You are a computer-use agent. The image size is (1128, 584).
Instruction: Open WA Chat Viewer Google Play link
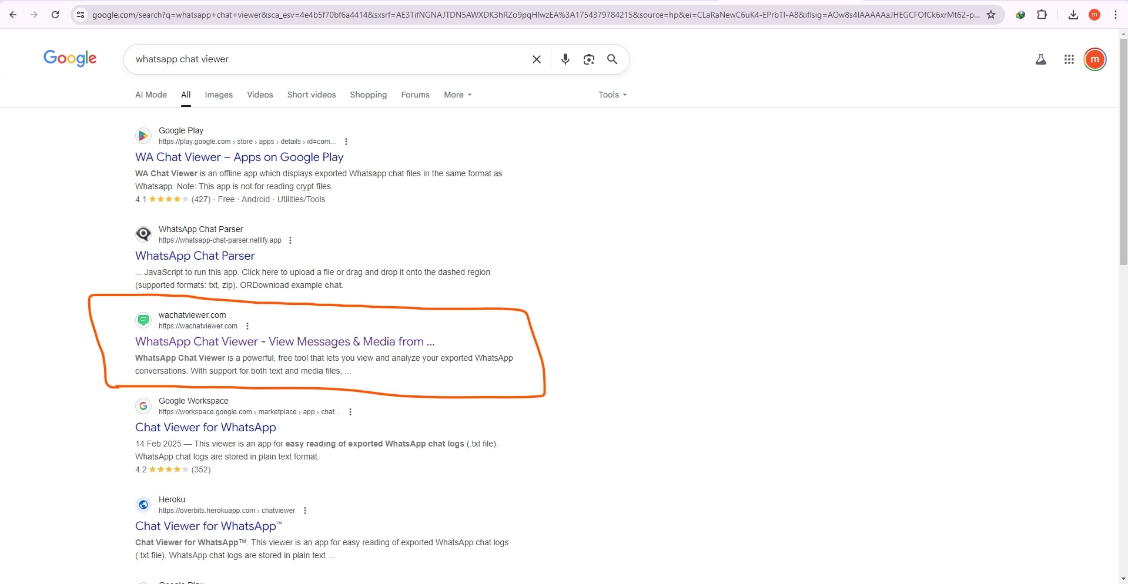click(x=239, y=157)
